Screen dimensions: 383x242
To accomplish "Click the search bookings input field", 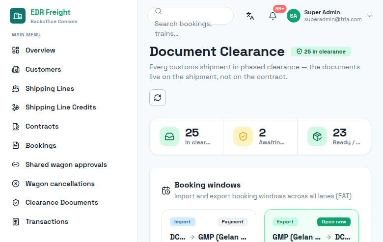I will (x=191, y=16).
